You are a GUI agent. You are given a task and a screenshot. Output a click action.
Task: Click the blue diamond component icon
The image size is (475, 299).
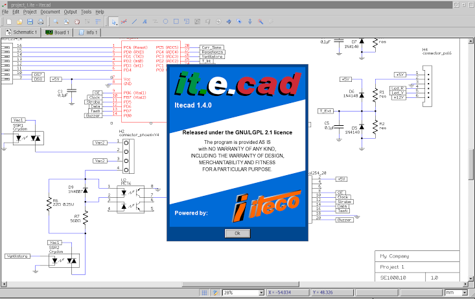click(229, 21)
